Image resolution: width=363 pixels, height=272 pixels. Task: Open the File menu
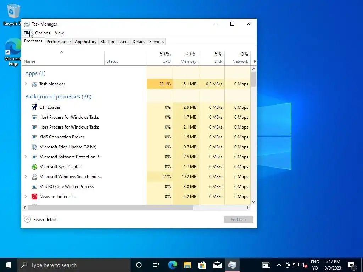(27, 33)
